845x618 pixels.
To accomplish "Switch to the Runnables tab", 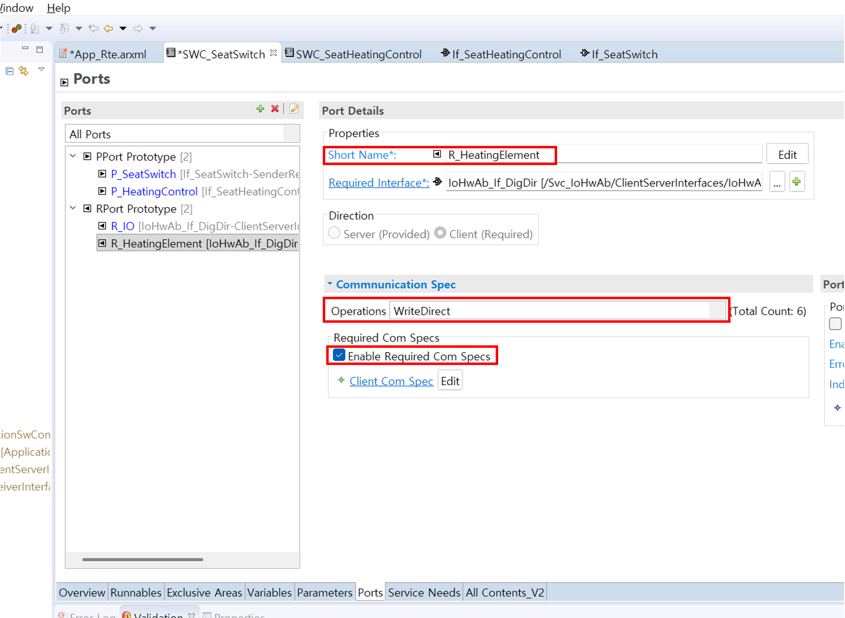I will pos(136,592).
